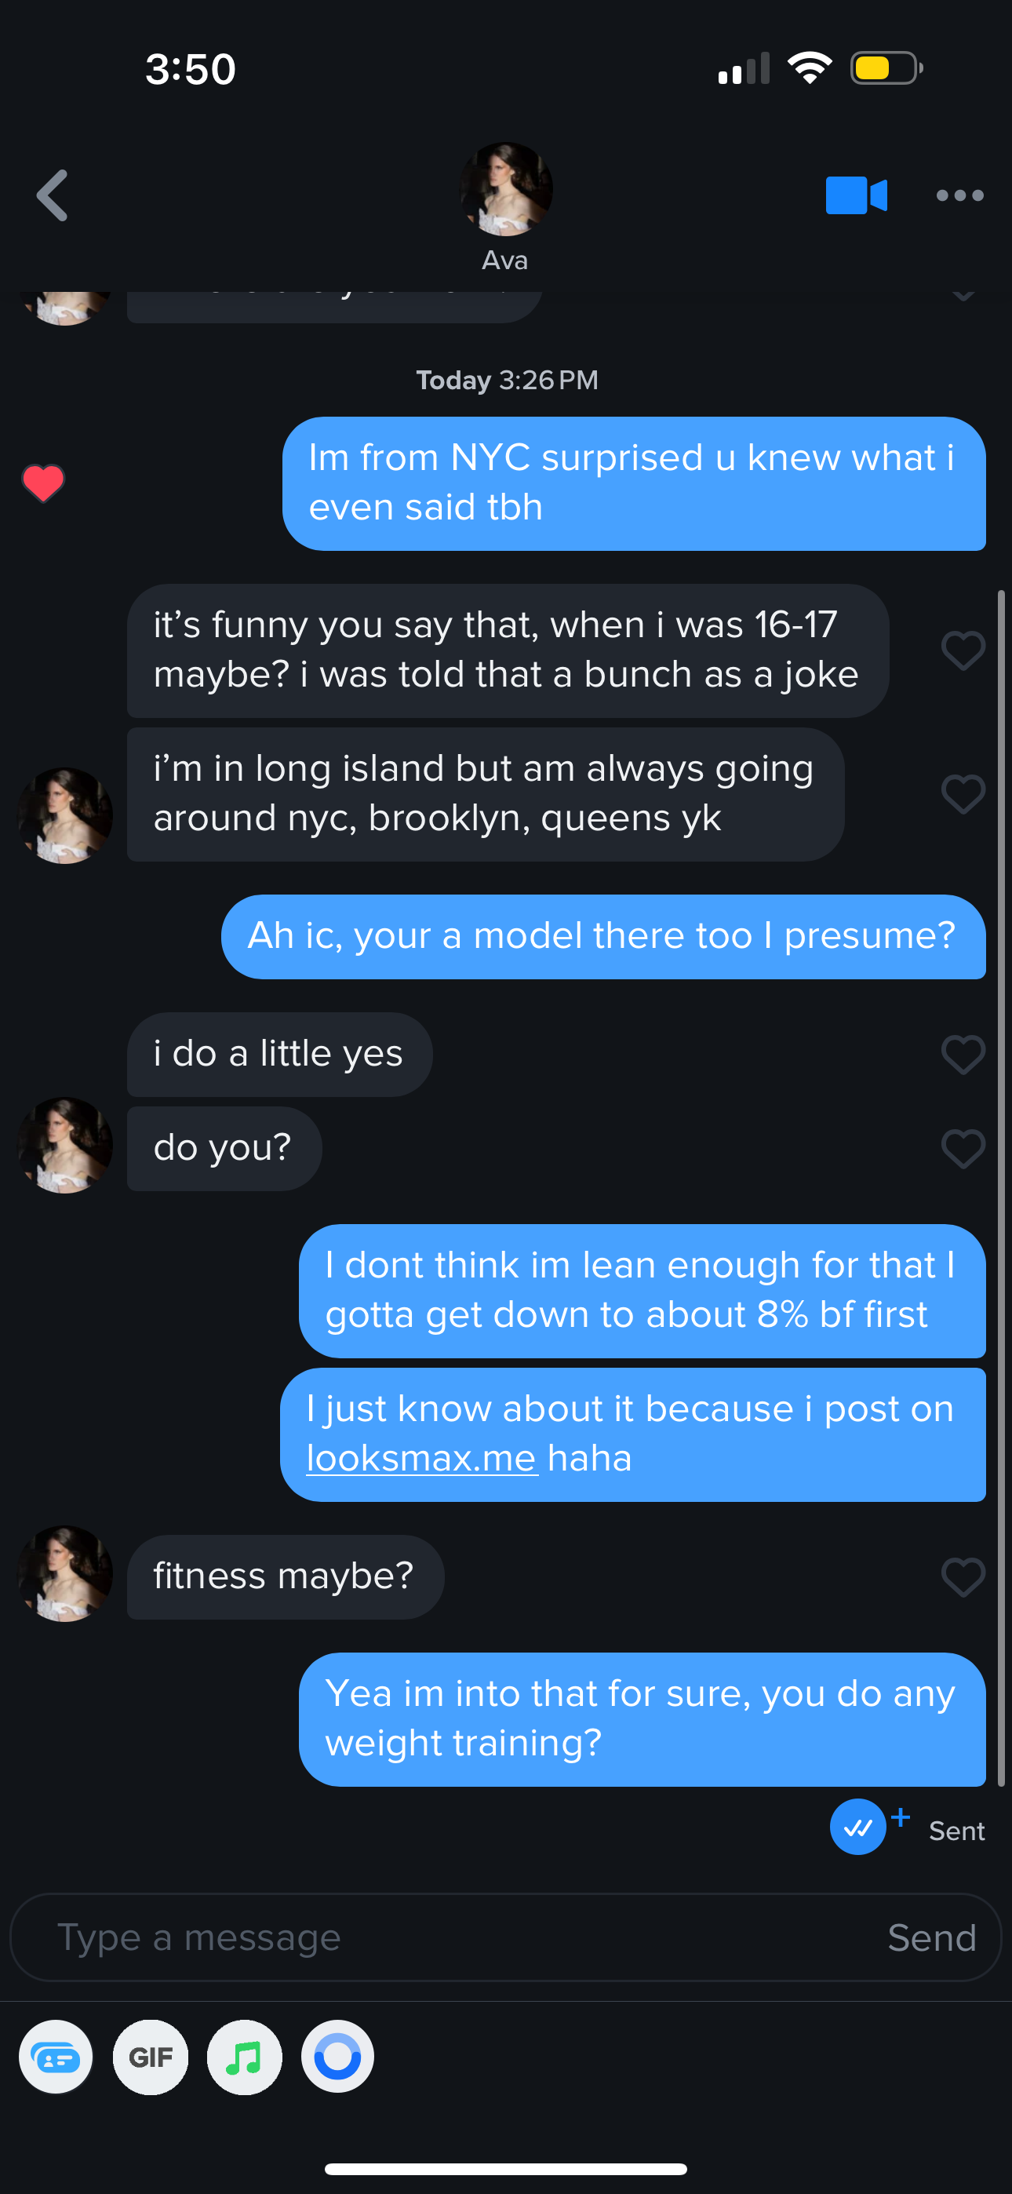Tap Ava's avatar beside "fitness maybe?"
Image resolution: width=1012 pixels, height=2194 pixels.
coord(66,1574)
